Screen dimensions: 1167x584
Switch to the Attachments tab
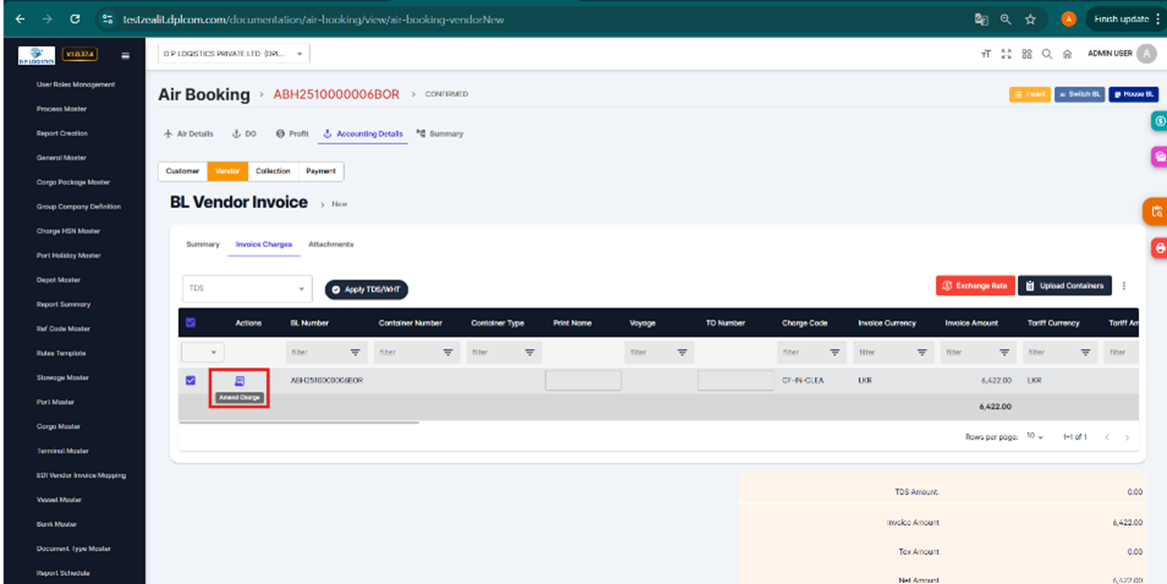tap(331, 245)
